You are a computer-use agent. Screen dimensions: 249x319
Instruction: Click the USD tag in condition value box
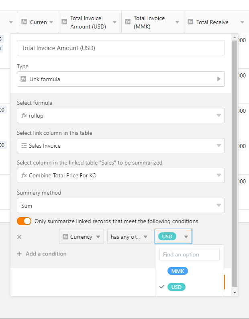pos(167,237)
